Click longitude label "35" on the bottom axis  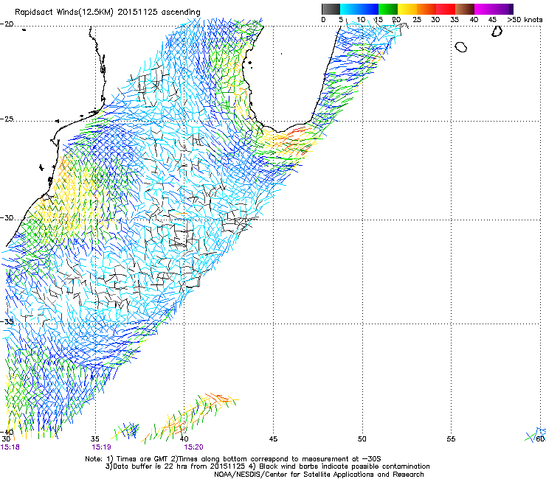pyautogui.click(x=94, y=439)
